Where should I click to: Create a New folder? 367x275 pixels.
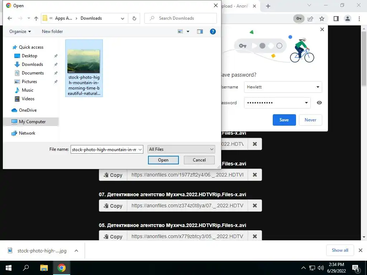tap(52, 32)
